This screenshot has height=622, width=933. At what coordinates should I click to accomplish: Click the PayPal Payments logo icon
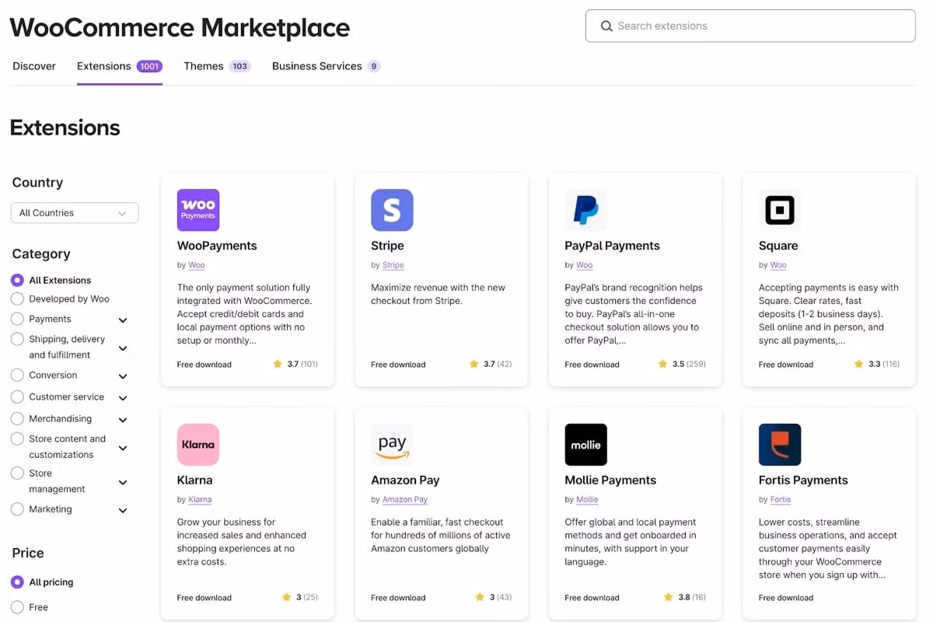point(585,210)
